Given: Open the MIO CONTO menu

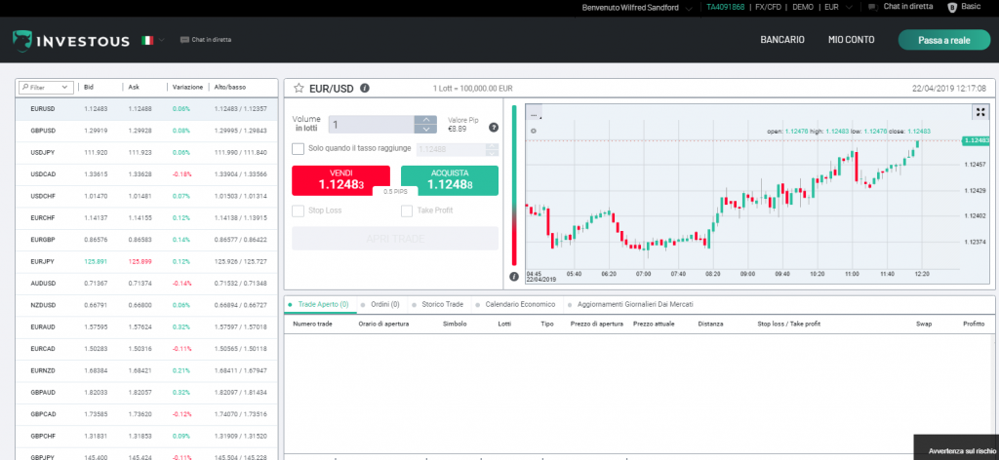Looking at the screenshot, I should [x=851, y=40].
